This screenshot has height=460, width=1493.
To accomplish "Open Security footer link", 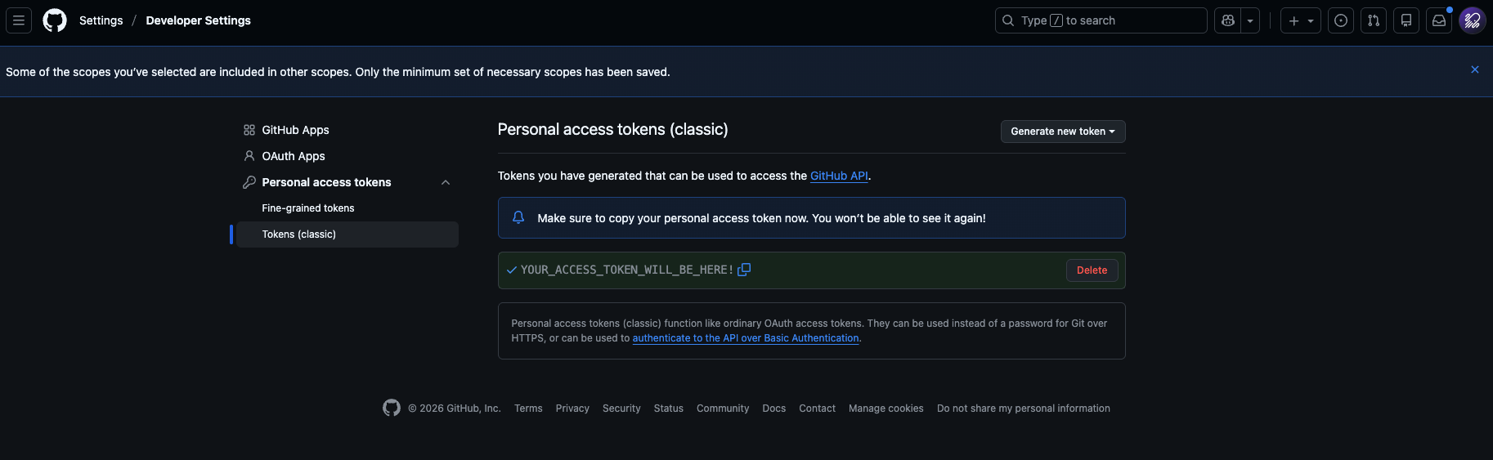I will point(621,409).
